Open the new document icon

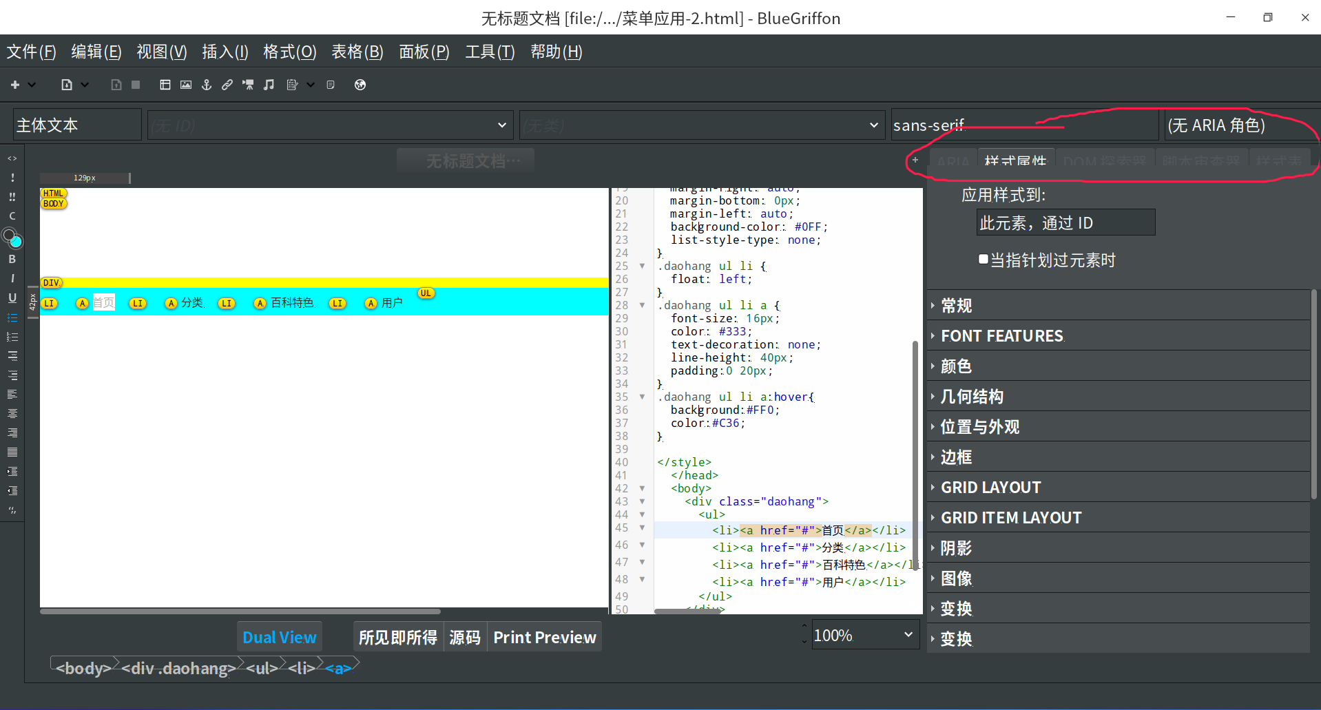68,84
